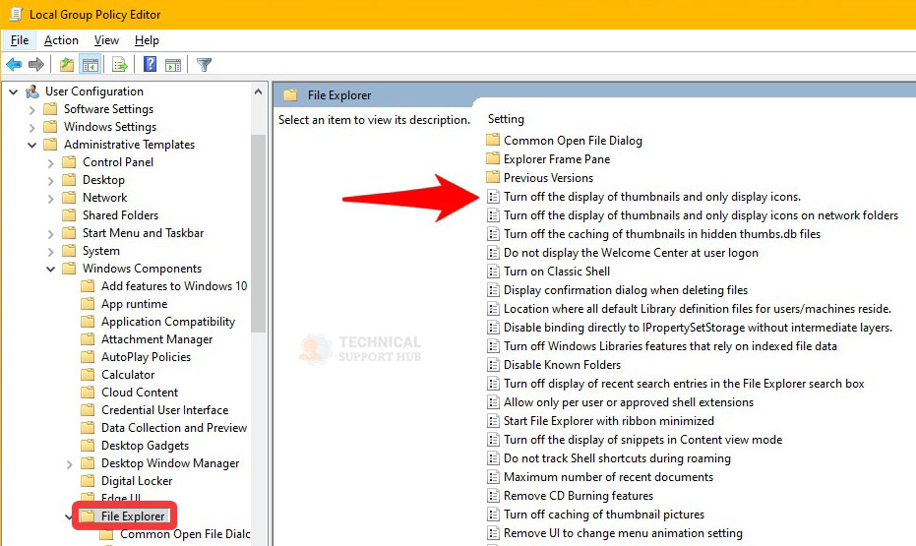Click the Up one level folder icon
Viewport: 916px width, 546px height.
[x=67, y=64]
